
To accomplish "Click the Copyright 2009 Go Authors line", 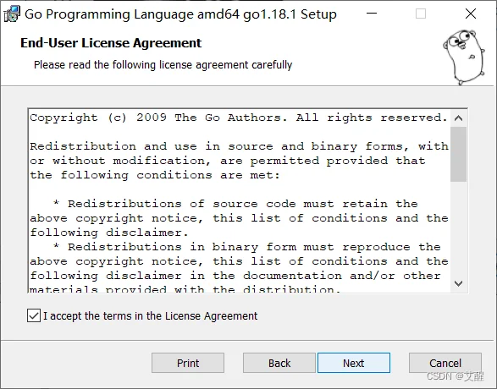I will [x=239, y=118].
